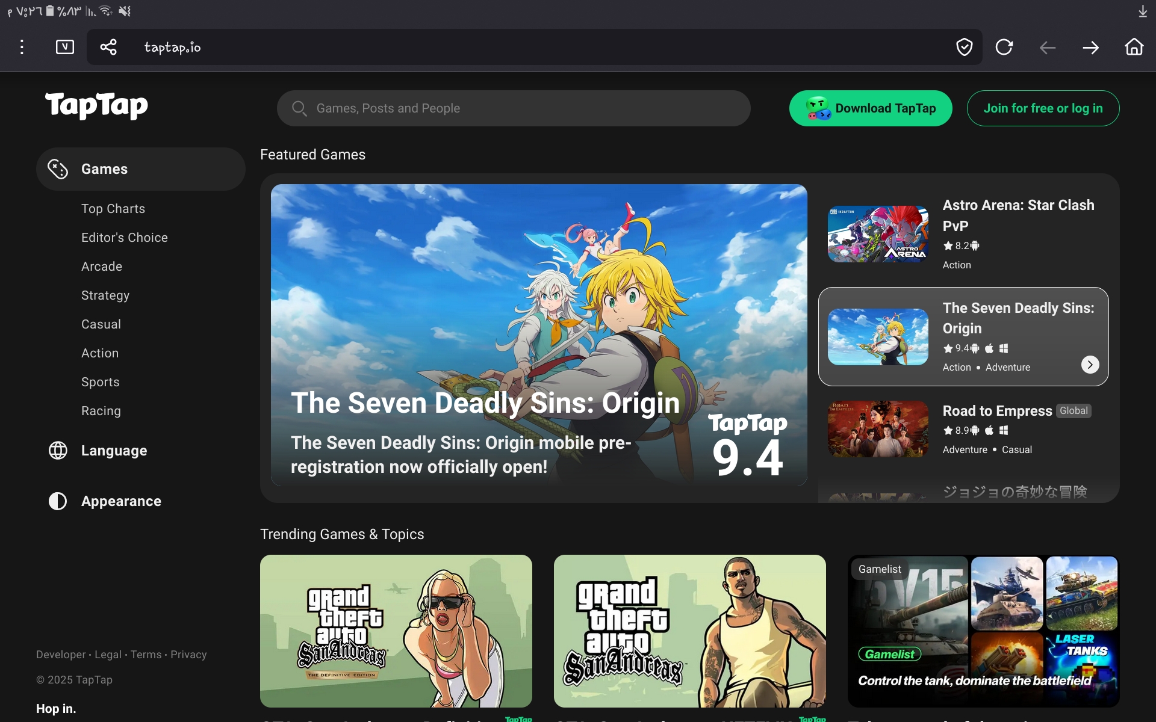
Task: Click the share icon in address bar
Action: tap(108, 47)
